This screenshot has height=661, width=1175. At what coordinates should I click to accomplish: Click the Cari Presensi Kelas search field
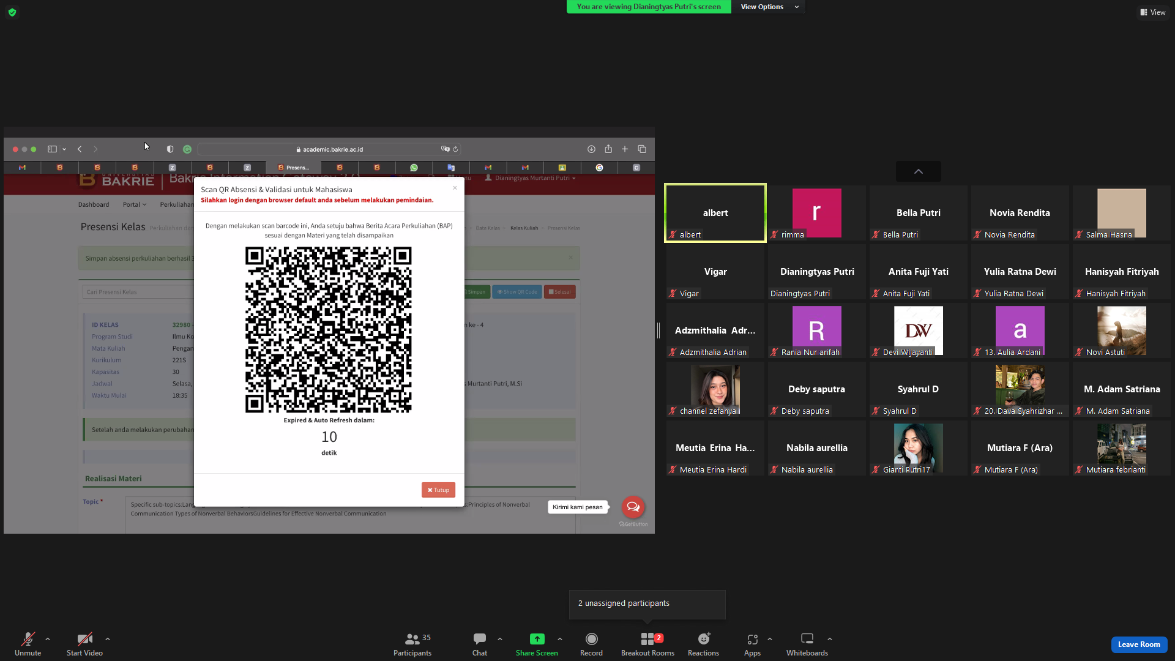pos(138,292)
